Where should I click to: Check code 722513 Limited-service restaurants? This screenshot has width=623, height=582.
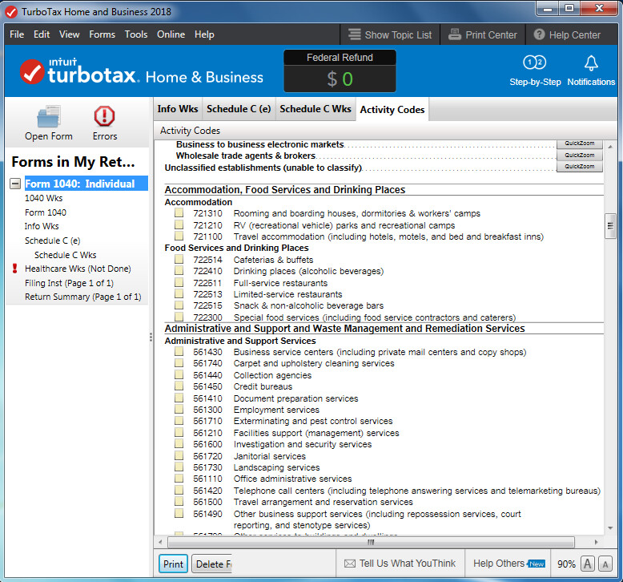(x=179, y=293)
